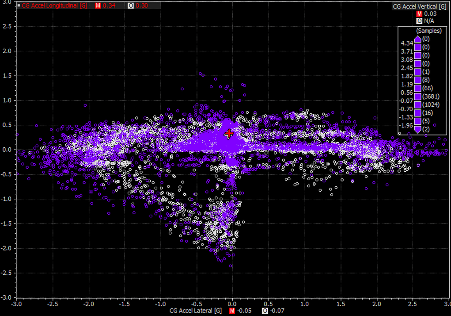
Task: Click the 2.0 tick label on horizontal axis
Action: (x=377, y=304)
